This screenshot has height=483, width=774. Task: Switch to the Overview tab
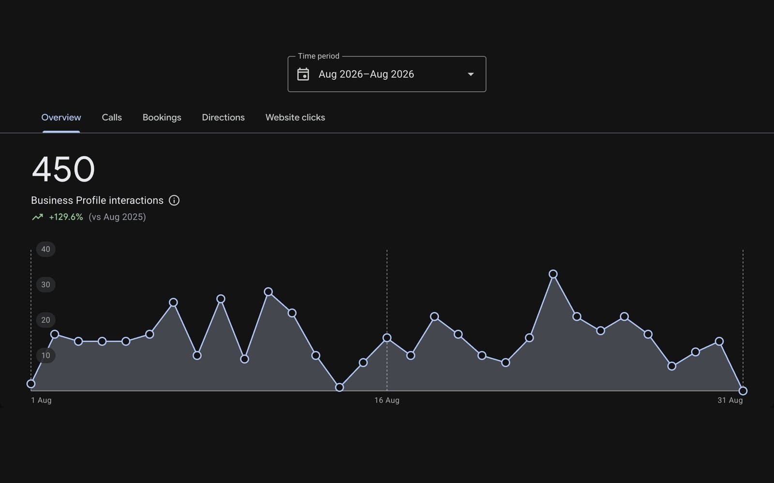coord(61,117)
